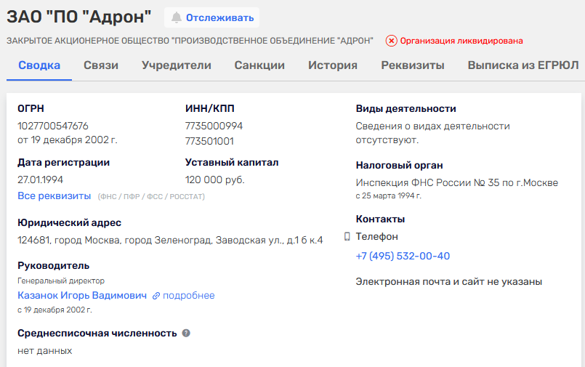Click Инспекция ФНС России № 35 text

[456, 182]
